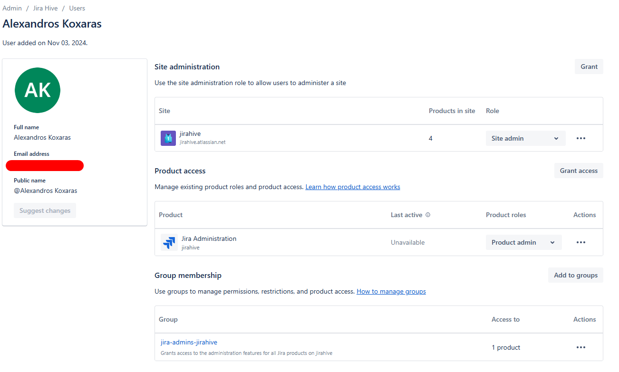
Task: Click the Jira Administration product name
Action: (209, 238)
